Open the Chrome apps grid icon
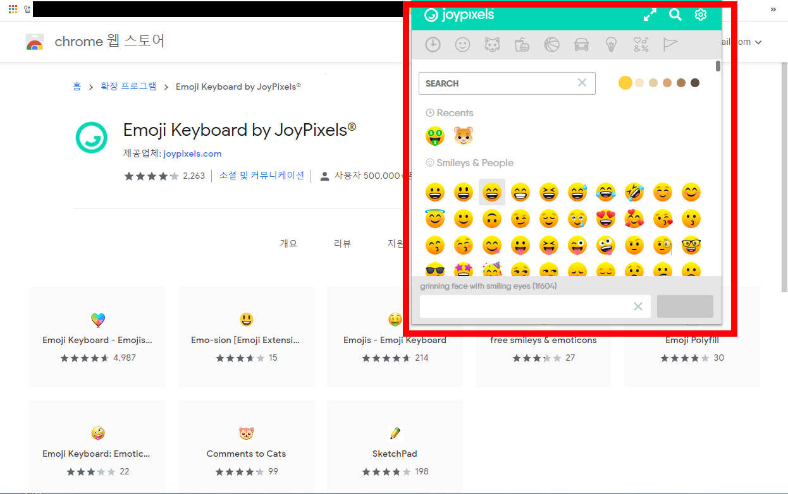Image resolution: width=788 pixels, height=494 pixels. (13, 9)
